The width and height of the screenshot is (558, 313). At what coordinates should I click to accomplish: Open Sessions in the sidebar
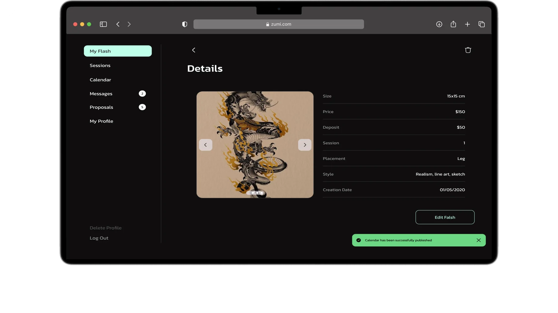click(x=100, y=66)
